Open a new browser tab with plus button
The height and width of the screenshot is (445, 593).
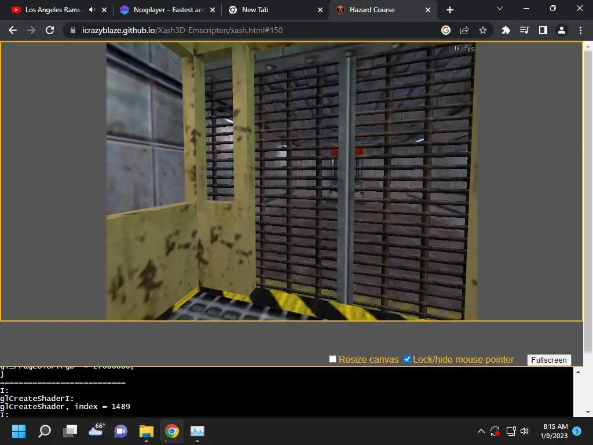pos(449,10)
